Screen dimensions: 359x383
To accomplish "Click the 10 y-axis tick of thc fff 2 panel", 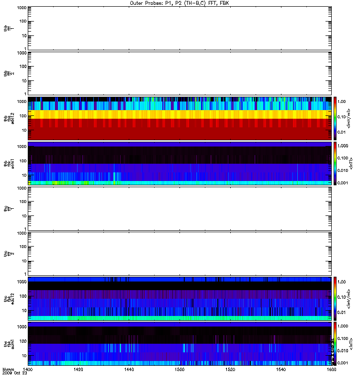I will click(24, 261).
